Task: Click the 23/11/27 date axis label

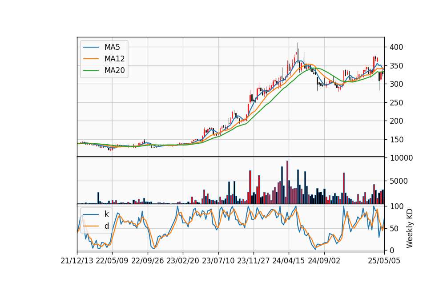Action: (253, 261)
